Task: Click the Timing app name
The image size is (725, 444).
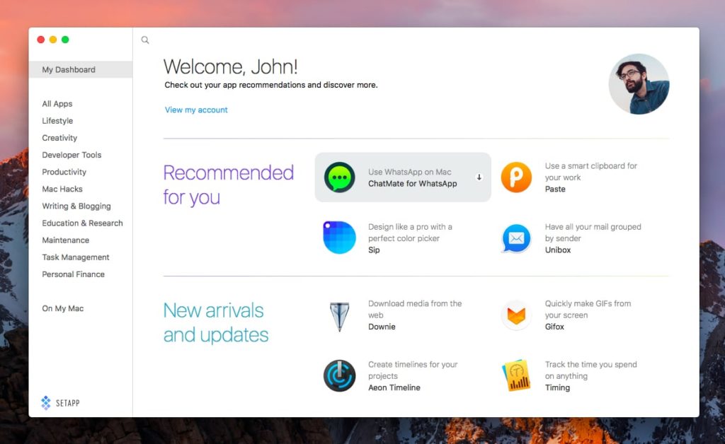Action: pos(557,387)
